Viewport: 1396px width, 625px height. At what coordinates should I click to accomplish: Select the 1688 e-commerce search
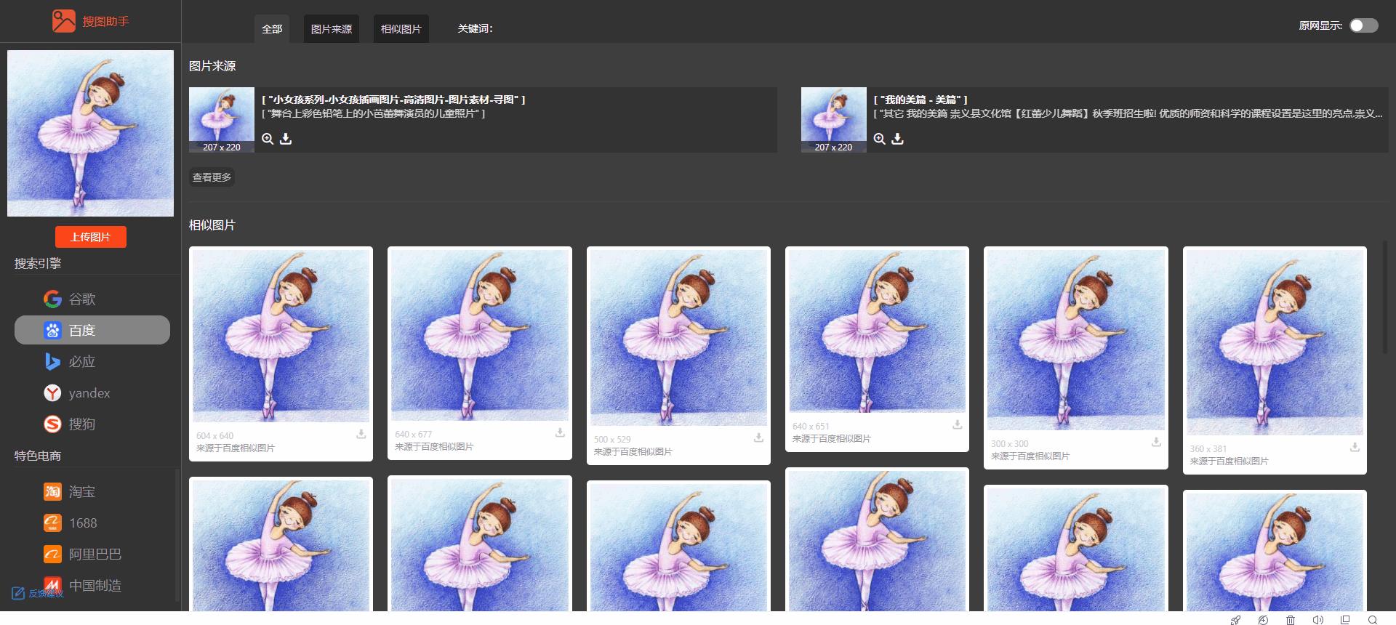tap(82, 523)
